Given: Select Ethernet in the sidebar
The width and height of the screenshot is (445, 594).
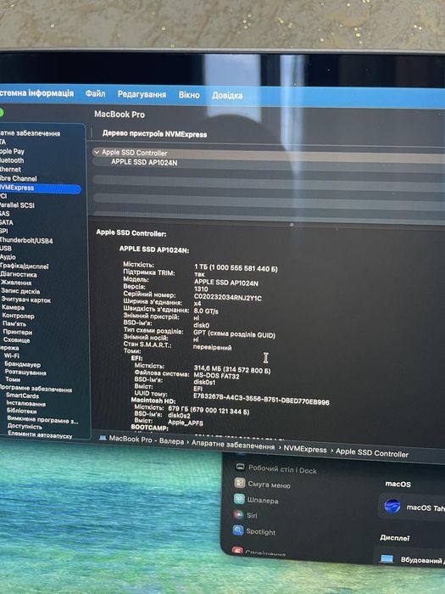Looking at the screenshot, I should click(10, 170).
